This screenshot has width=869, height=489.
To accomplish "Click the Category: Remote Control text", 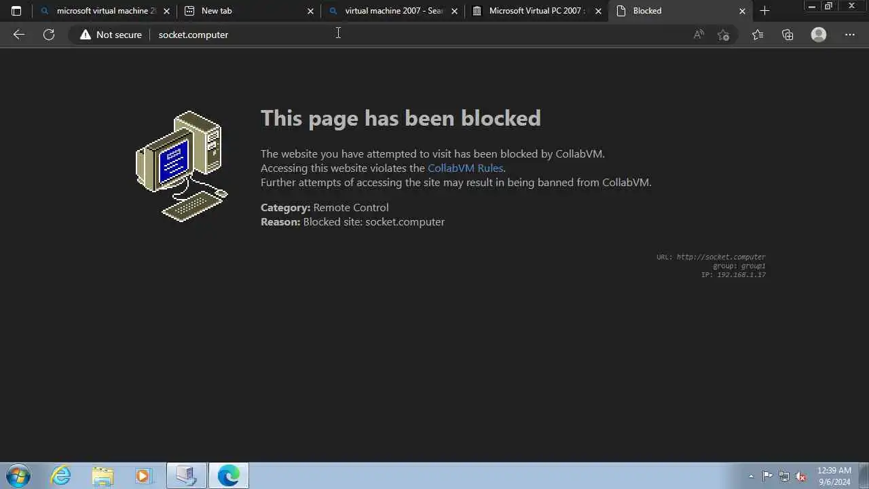I will click(x=325, y=207).
